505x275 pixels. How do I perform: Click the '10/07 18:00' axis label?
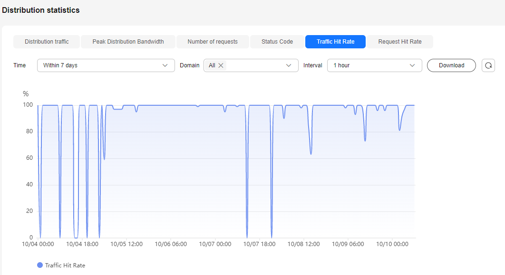pos(259,244)
